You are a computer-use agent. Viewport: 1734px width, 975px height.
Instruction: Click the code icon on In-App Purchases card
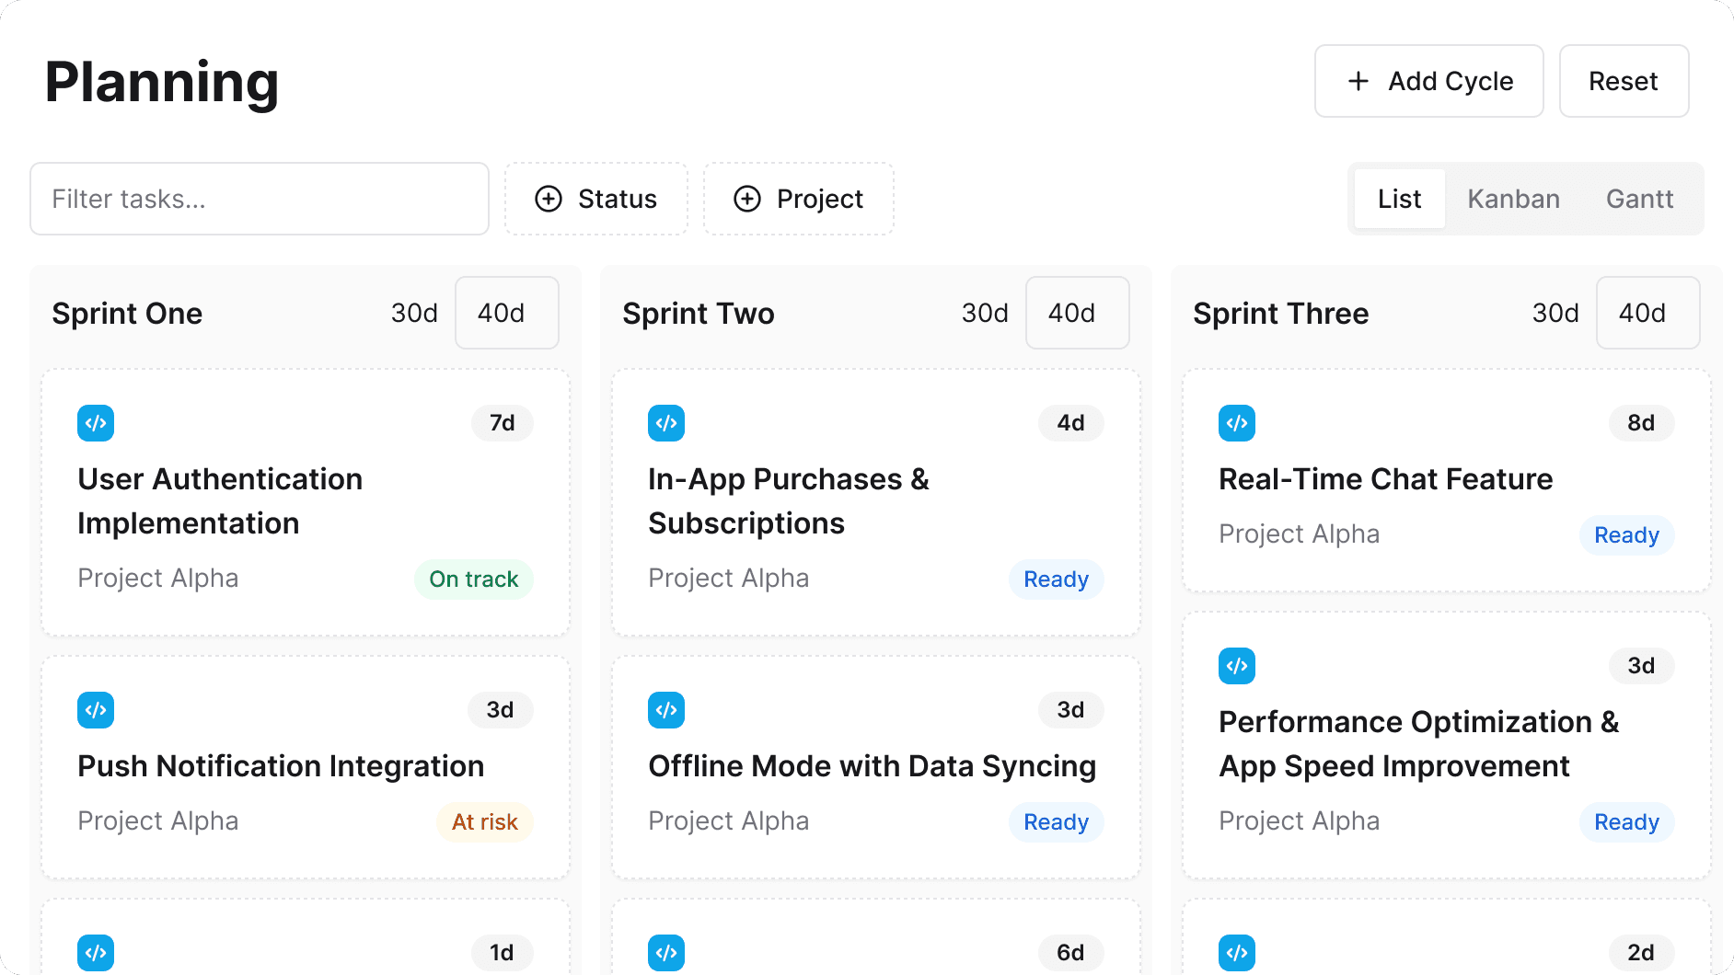[666, 423]
